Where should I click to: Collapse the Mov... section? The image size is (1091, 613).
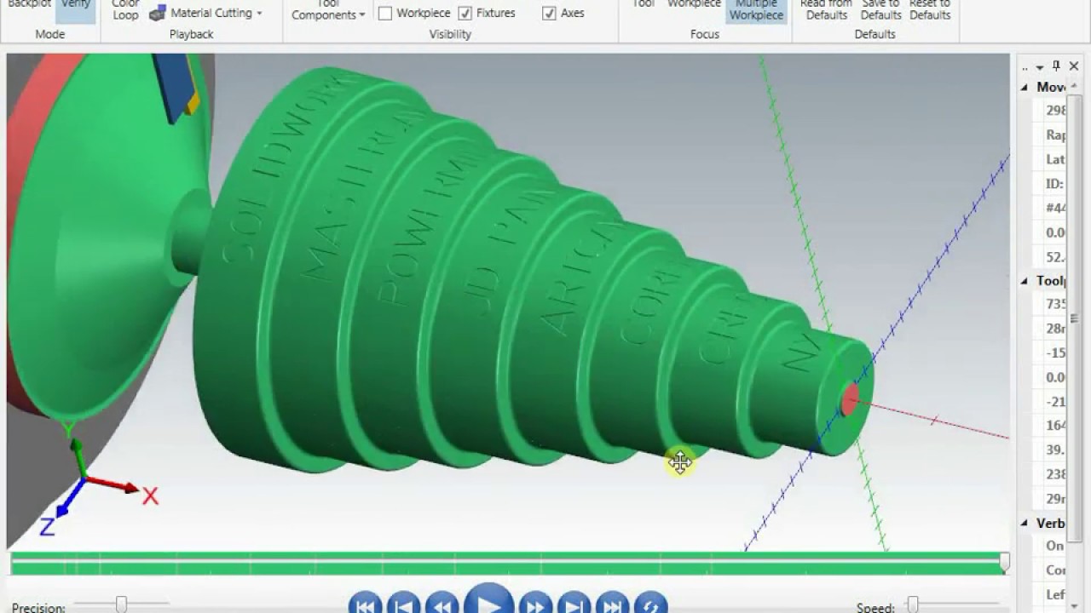(1025, 87)
